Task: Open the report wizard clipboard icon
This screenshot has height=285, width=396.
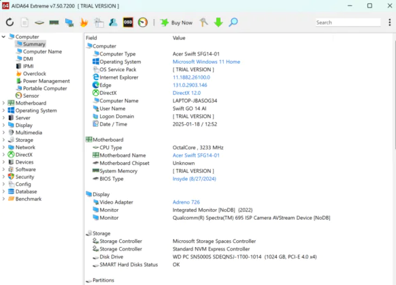Action: coord(99,22)
